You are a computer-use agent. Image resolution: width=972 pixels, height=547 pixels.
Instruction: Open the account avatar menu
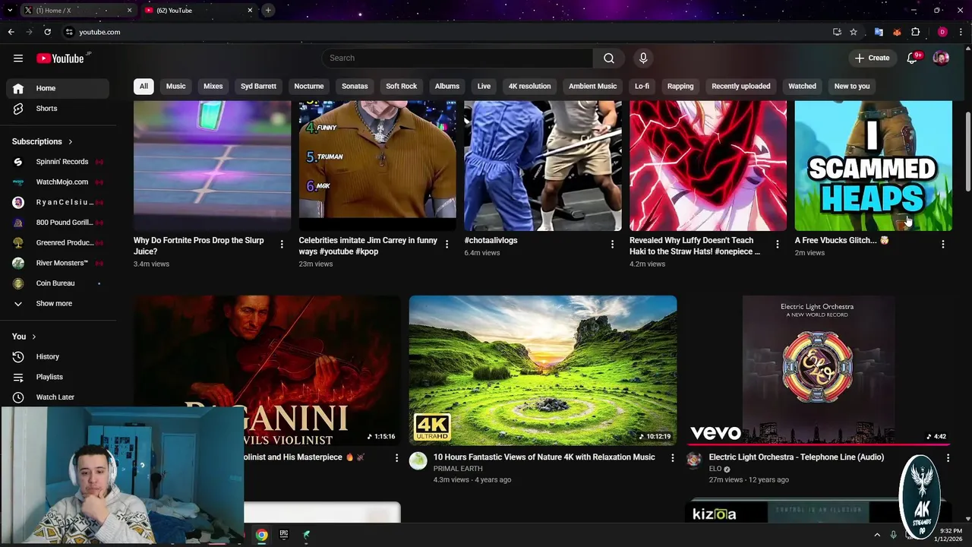(941, 58)
